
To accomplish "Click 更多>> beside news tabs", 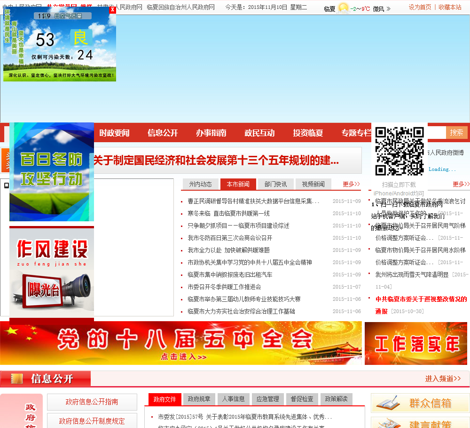I will 351,184.
